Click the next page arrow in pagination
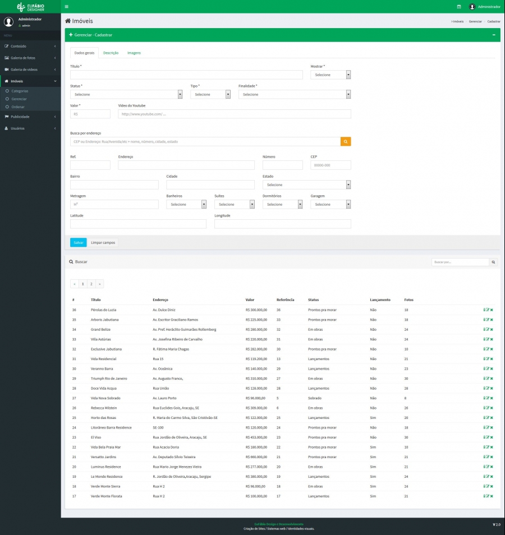This screenshot has height=535, width=505. pyautogui.click(x=100, y=284)
